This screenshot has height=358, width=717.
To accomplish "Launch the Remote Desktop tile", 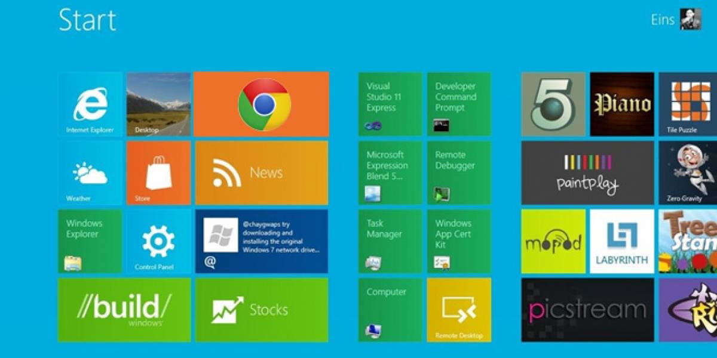I will click(459, 310).
